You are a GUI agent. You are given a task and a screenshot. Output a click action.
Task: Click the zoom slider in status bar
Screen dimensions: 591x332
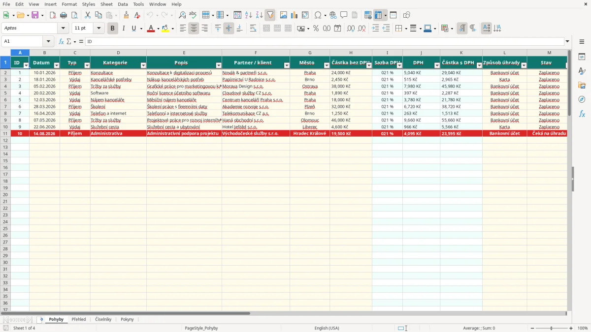pyautogui.click(x=551, y=328)
